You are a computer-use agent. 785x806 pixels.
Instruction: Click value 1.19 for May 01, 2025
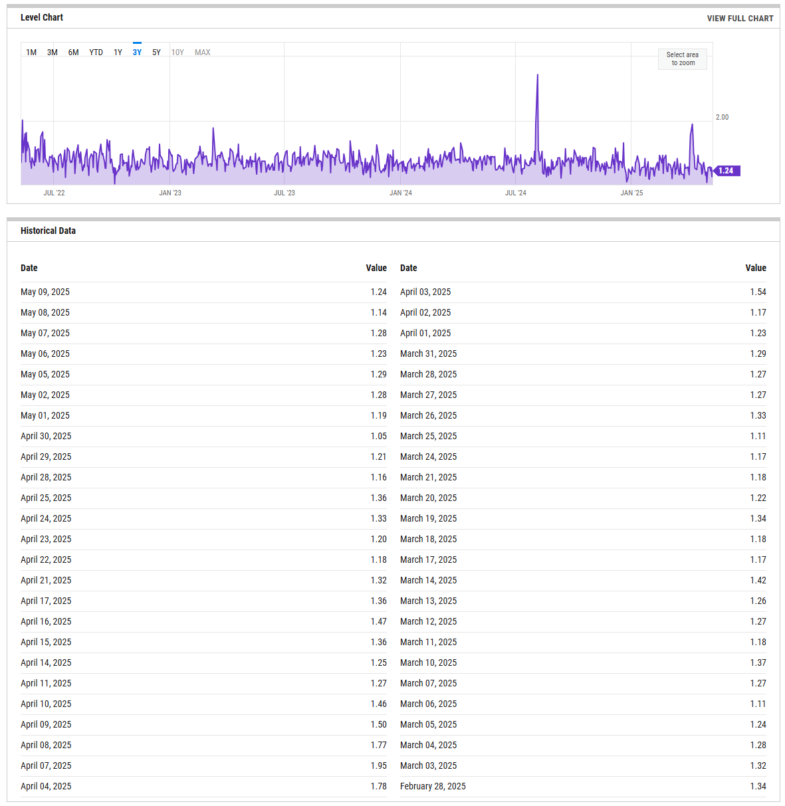click(379, 415)
